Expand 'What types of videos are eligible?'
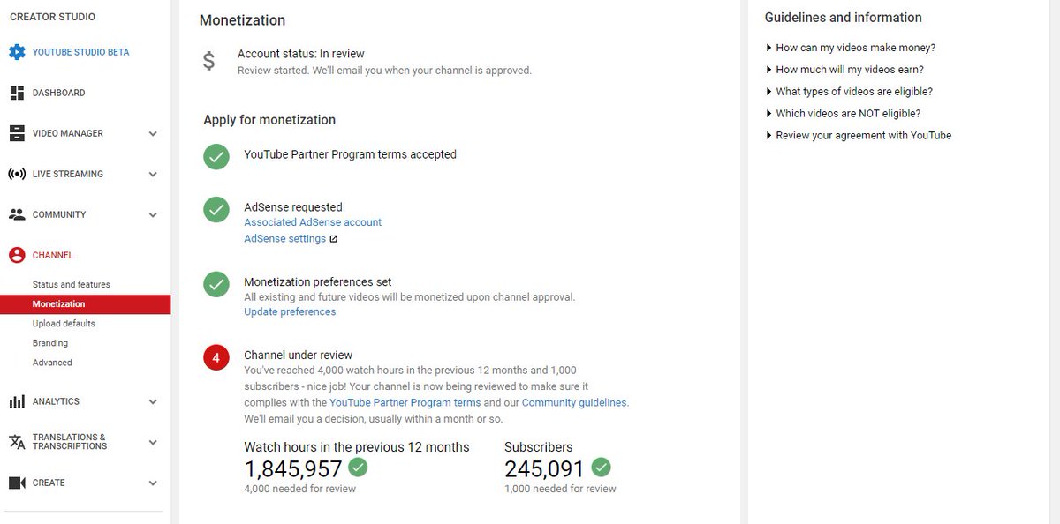 tap(849, 92)
